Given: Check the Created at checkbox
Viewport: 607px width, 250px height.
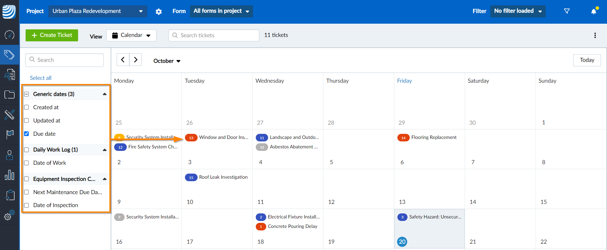Looking at the screenshot, I should [x=27, y=107].
